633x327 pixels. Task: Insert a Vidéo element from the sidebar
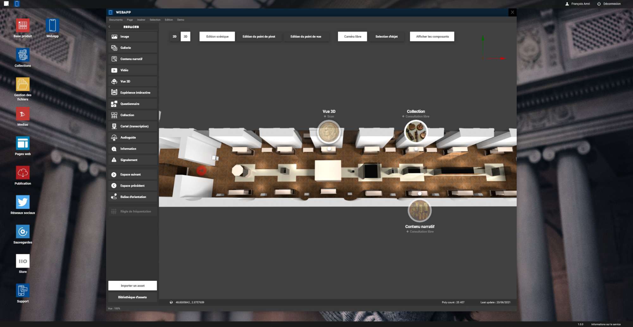pyautogui.click(x=133, y=70)
